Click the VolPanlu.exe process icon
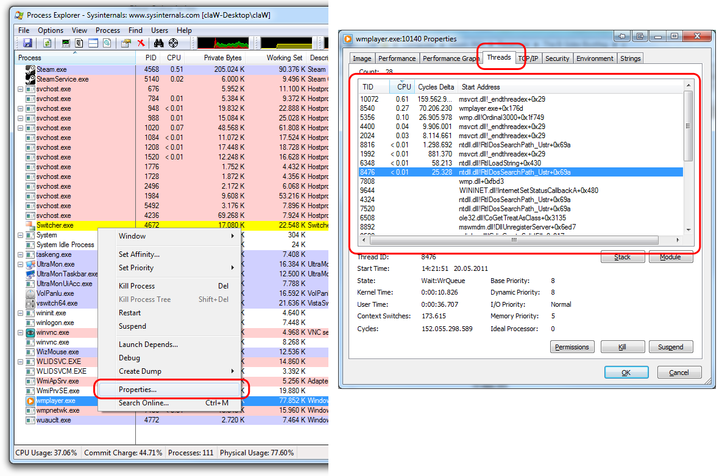 click(x=30, y=293)
